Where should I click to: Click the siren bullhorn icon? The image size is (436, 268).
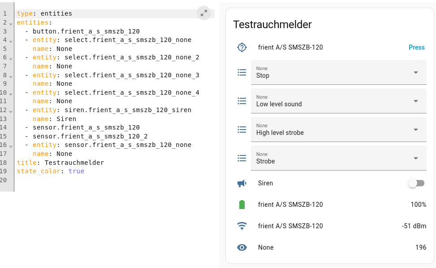click(x=242, y=183)
